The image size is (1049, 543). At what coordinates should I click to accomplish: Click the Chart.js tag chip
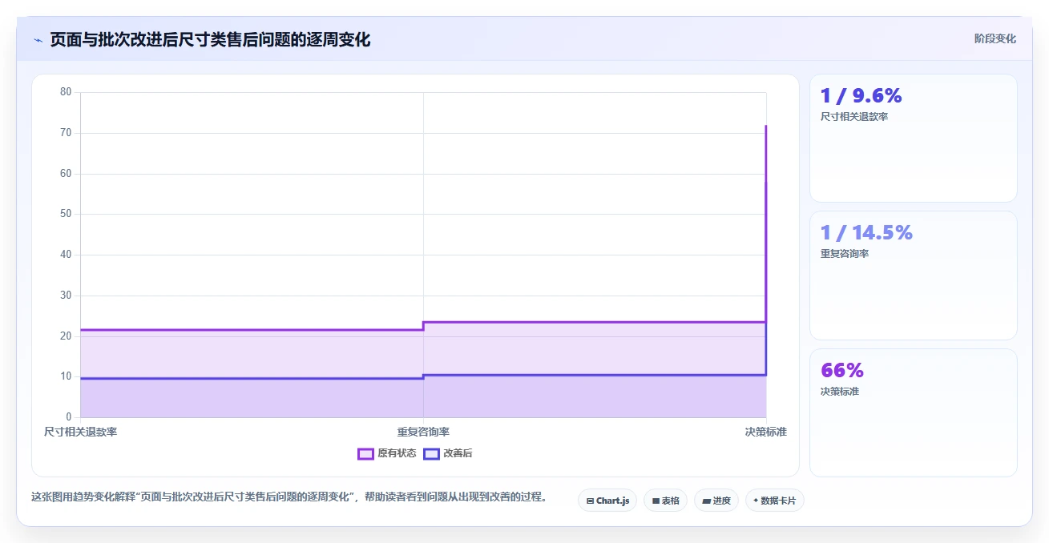point(607,501)
